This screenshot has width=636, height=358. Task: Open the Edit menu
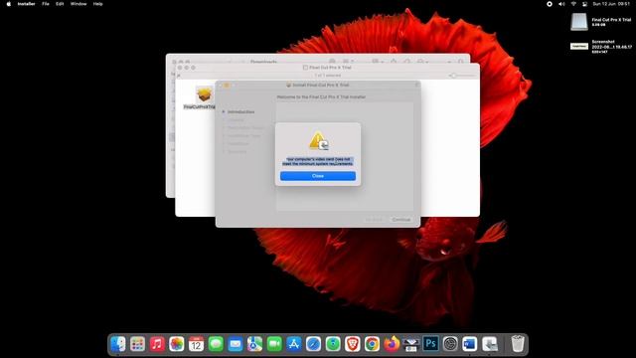(x=60, y=4)
